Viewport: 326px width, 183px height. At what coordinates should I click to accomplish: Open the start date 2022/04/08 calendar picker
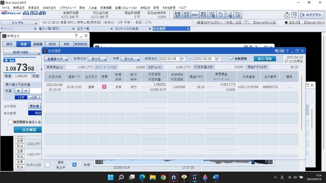pos(182,59)
